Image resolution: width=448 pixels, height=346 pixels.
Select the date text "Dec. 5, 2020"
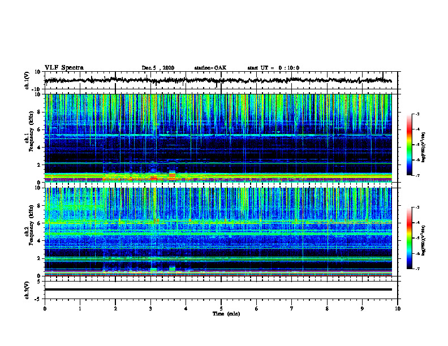158,68
